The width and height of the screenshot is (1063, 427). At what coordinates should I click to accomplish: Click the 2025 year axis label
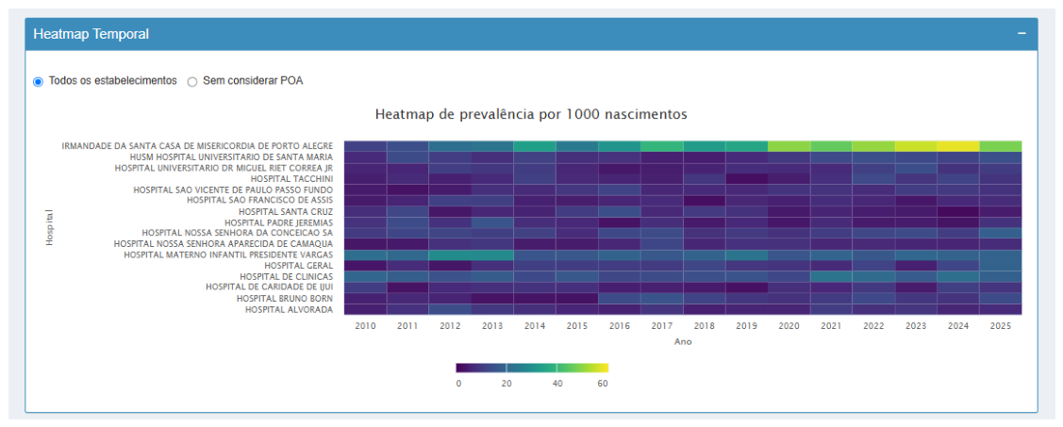click(1001, 326)
